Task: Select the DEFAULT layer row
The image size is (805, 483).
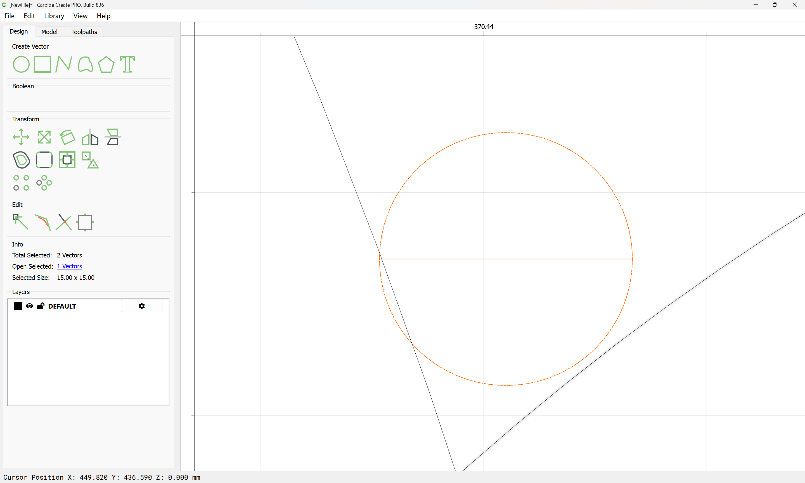Action: (62, 306)
